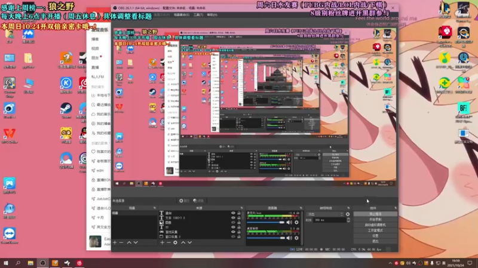The height and width of the screenshot is (268, 478).
Task: Select 直播 in the music app sidebar
Action: click(95, 67)
